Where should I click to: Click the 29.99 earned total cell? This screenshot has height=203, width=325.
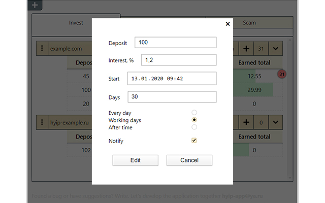pos(254,90)
